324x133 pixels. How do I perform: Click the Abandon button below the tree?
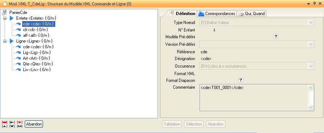point(34,124)
